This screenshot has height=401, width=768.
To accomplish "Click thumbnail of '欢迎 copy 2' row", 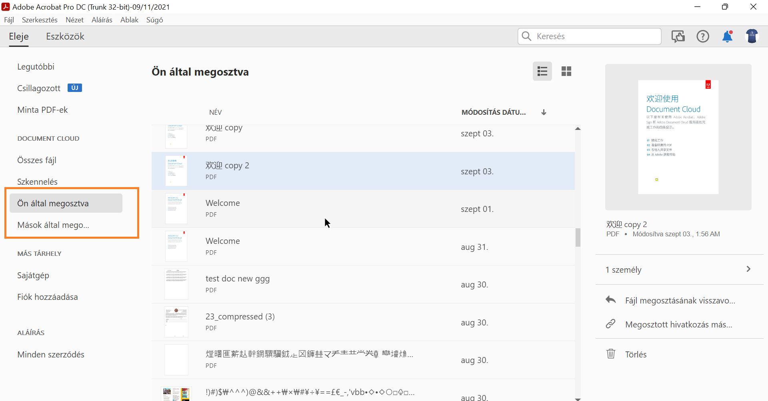I will click(176, 171).
